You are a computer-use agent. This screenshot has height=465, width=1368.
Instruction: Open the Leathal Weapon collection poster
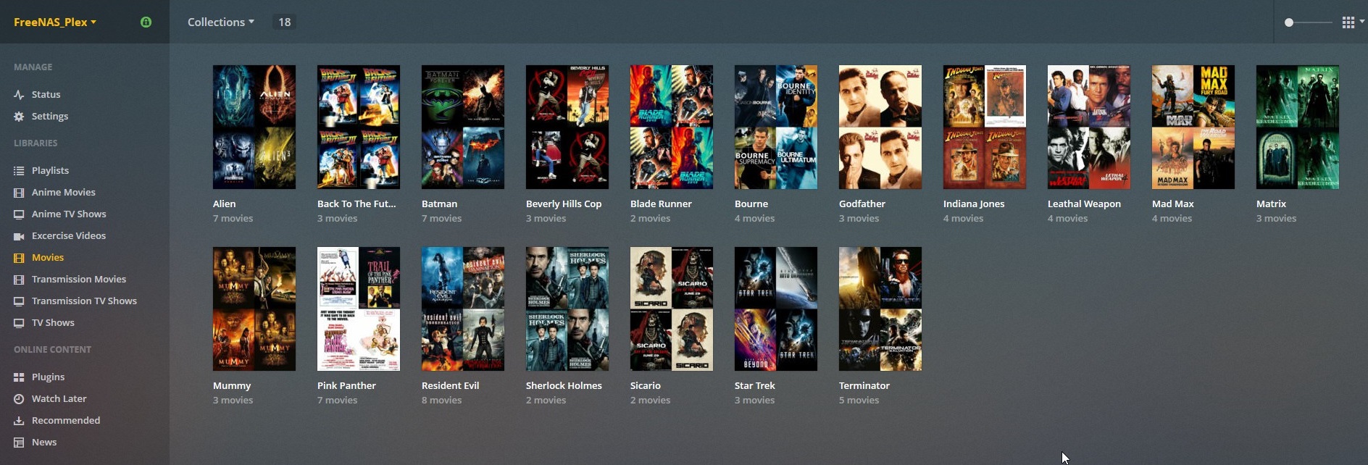[x=1089, y=127]
